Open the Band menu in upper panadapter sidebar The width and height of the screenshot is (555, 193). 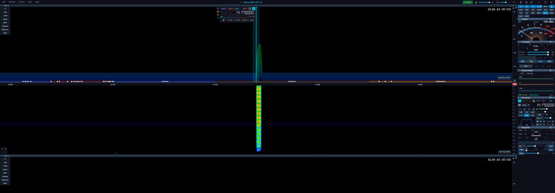tap(5, 19)
